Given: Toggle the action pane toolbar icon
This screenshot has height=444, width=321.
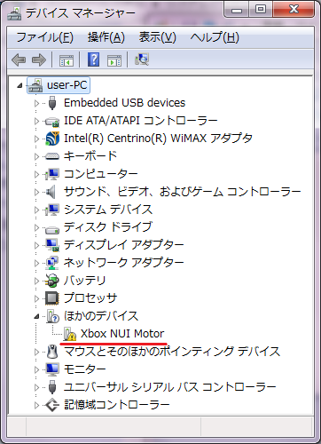Looking at the screenshot, I should tap(114, 60).
